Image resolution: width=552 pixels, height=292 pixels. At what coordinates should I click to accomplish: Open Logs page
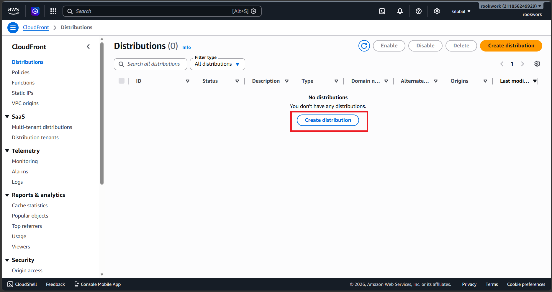pyautogui.click(x=17, y=182)
